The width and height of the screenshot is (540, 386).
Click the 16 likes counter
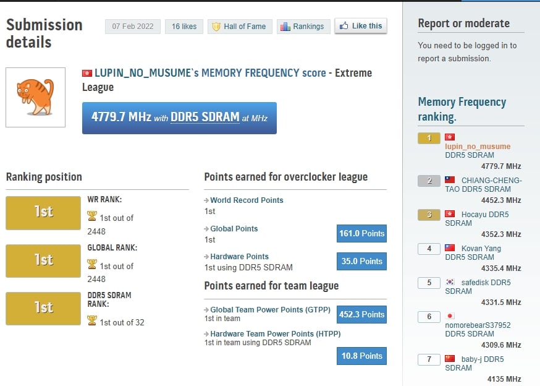[x=184, y=27]
